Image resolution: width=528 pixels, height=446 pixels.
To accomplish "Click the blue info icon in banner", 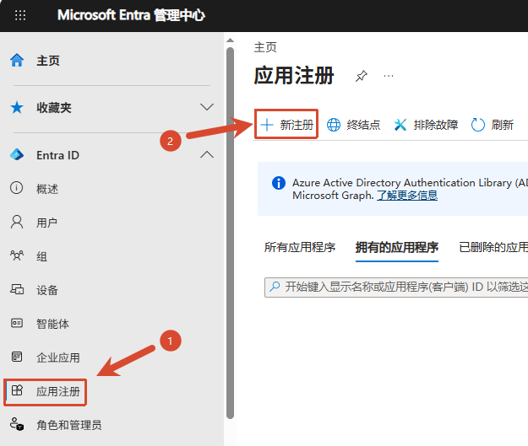I will tap(279, 183).
